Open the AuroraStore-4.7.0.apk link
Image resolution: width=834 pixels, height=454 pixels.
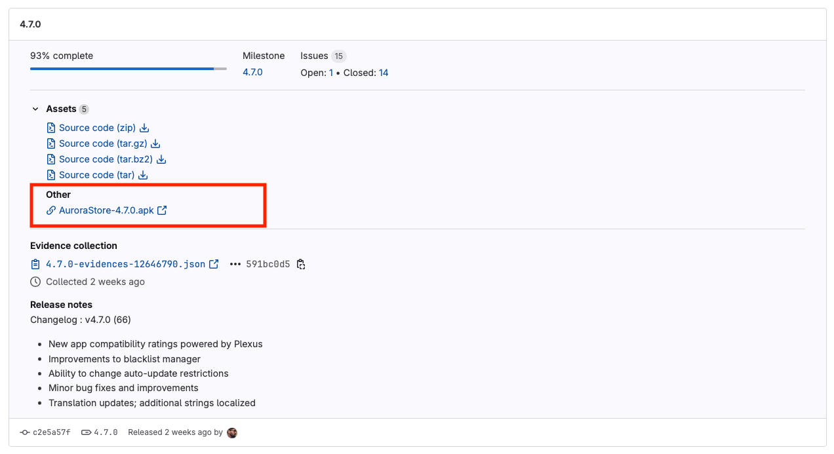(x=106, y=210)
